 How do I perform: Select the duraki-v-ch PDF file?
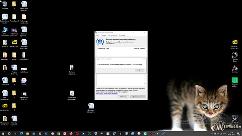pos(4,107)
